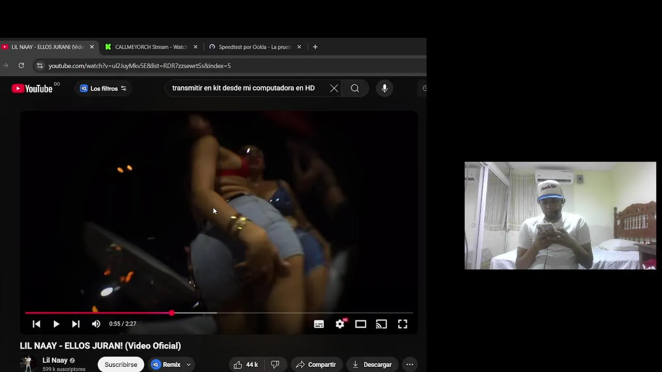Clear the search text with the X
The height and width of the screenshot is (372, 662).
tap(334, 88)
